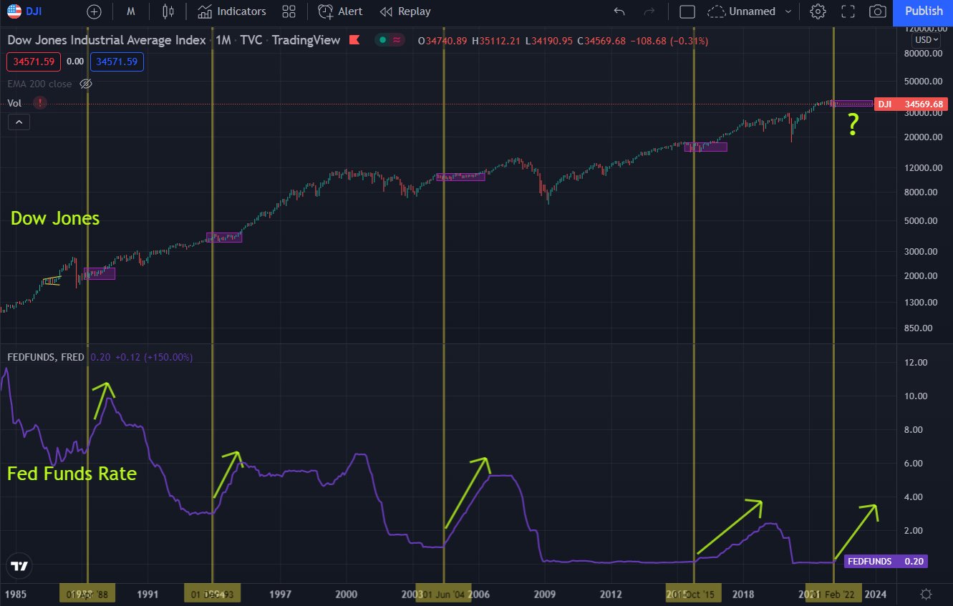Open the M time interval selector
953x606 pixels.
[131, 11]
